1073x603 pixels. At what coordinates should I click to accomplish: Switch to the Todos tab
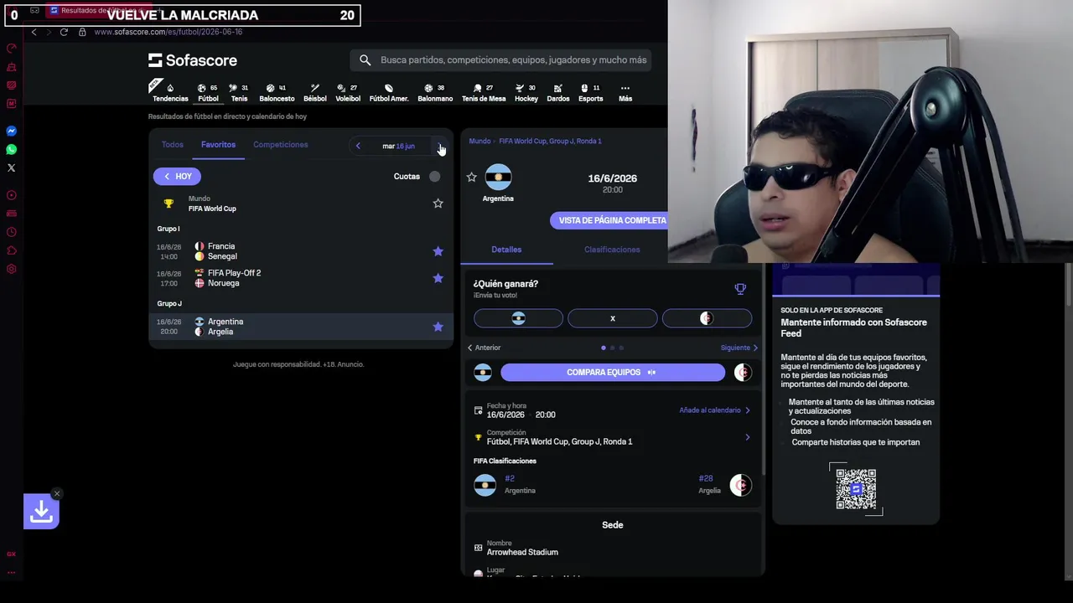click(173, 145)
